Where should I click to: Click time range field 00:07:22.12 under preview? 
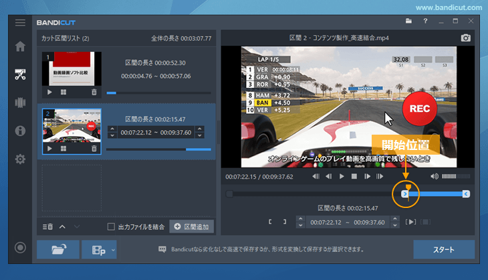(348, 222)
